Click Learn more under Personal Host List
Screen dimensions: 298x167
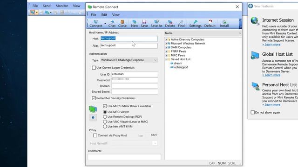tap(271, 105)
